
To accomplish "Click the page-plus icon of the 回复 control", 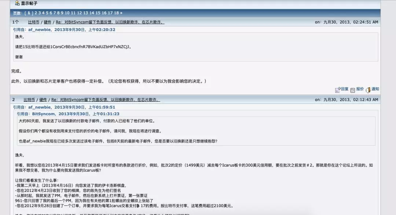I will pos(337,90).
